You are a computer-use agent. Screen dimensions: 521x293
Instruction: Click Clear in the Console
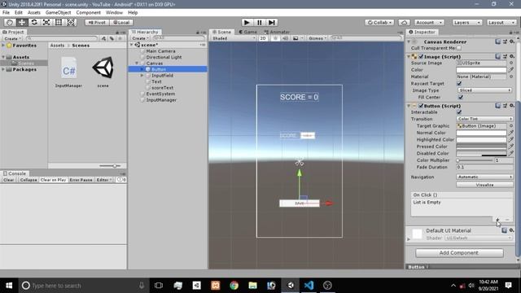pos(9,180)
